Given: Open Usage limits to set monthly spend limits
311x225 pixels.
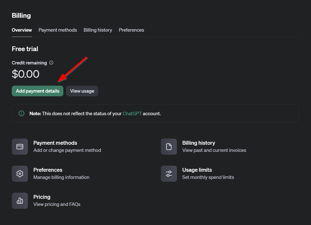Looking at the screenshot, I should point(197,170).
